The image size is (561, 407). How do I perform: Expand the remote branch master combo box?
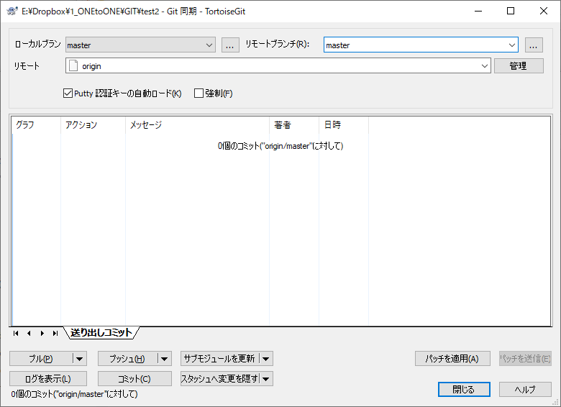tap(512, 45)
